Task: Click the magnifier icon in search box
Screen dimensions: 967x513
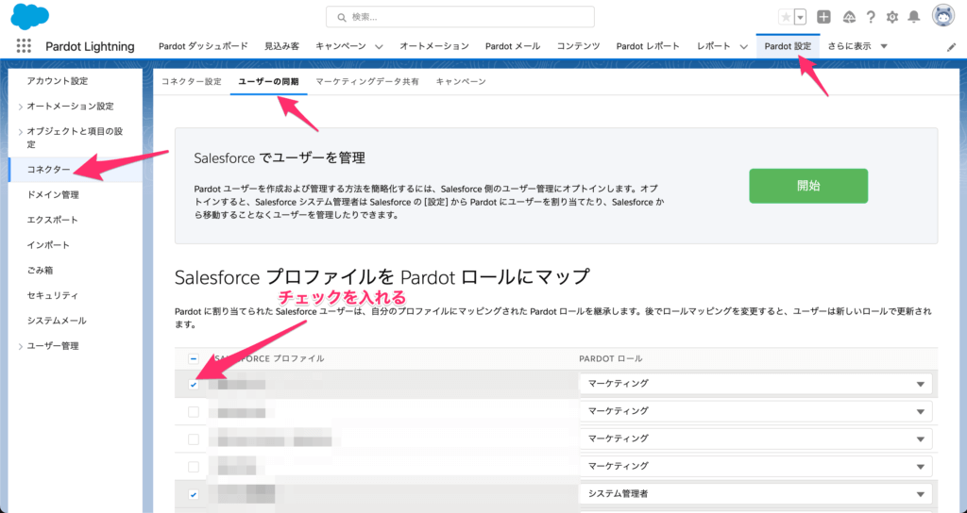Action: click(342, 17)
